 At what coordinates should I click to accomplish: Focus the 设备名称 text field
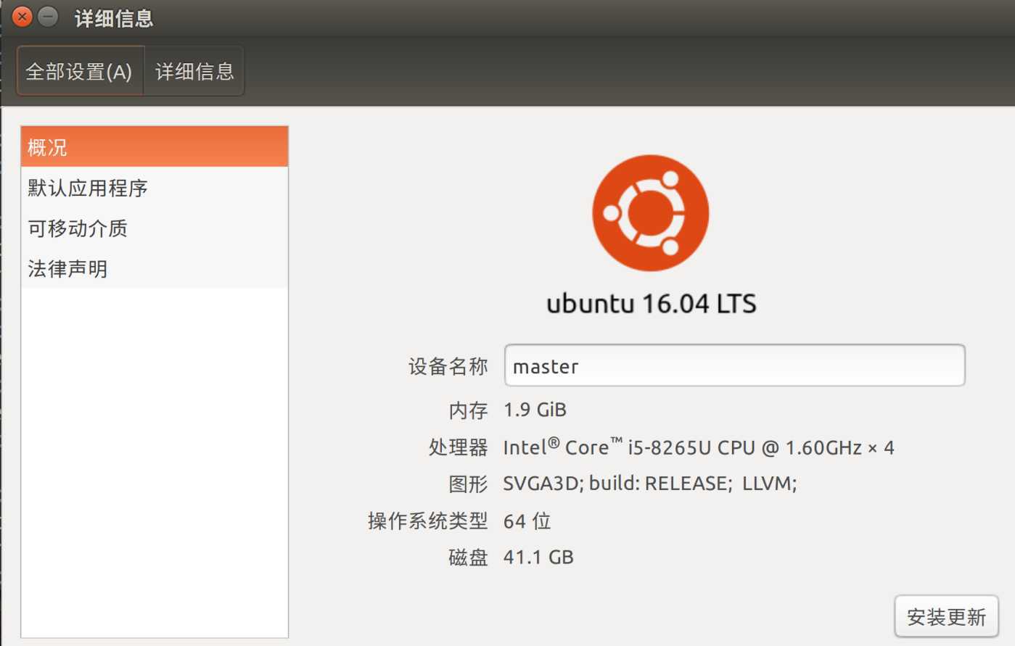[x=734, y=365]
